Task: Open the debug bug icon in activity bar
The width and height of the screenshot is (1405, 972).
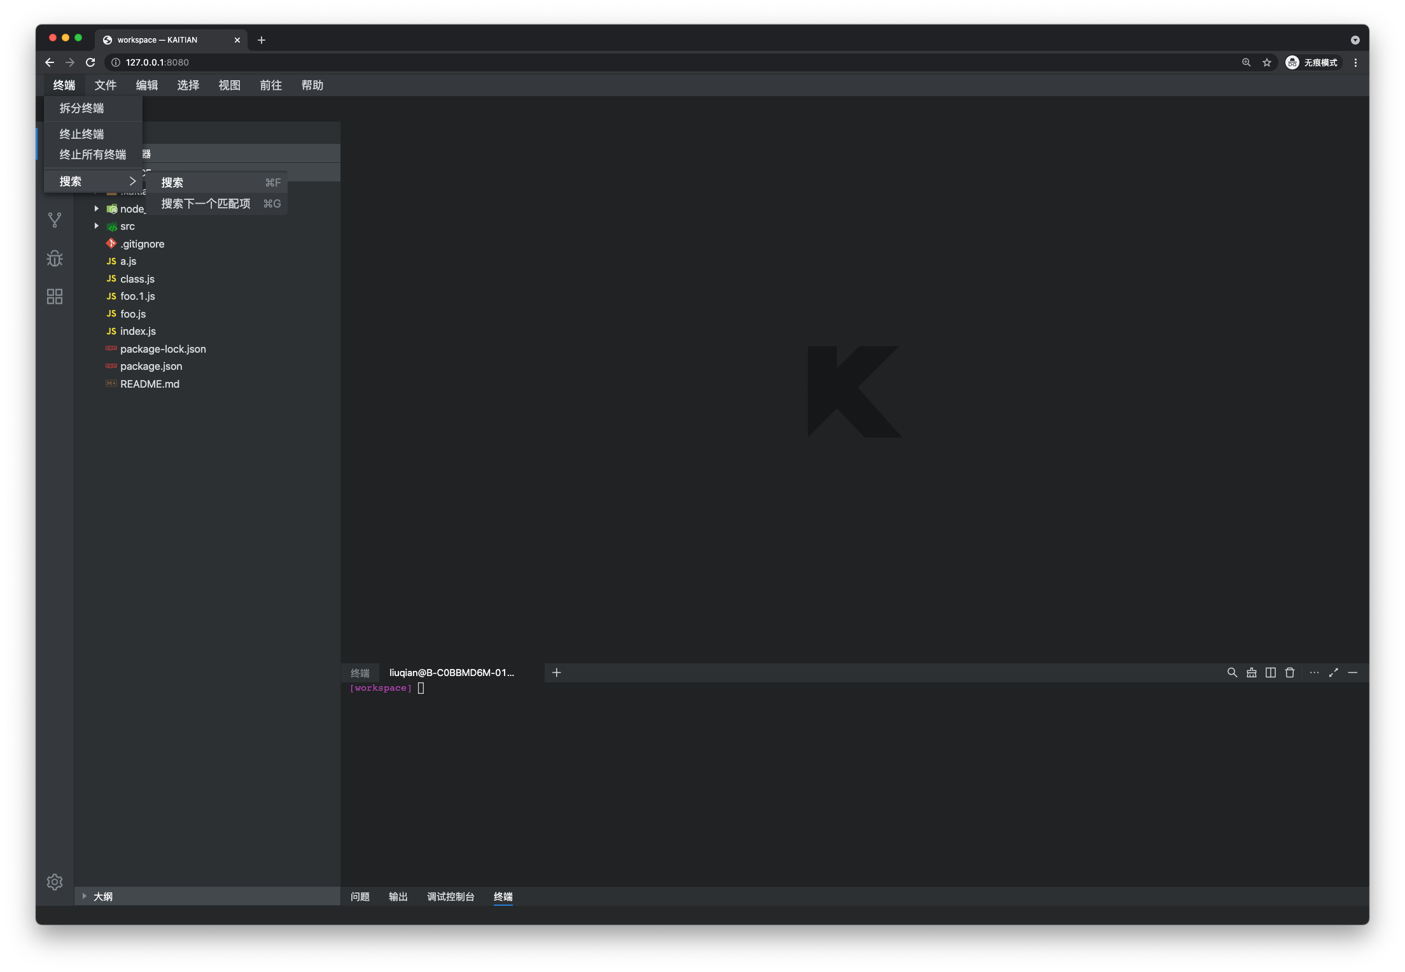Action: tap(55, 258)
